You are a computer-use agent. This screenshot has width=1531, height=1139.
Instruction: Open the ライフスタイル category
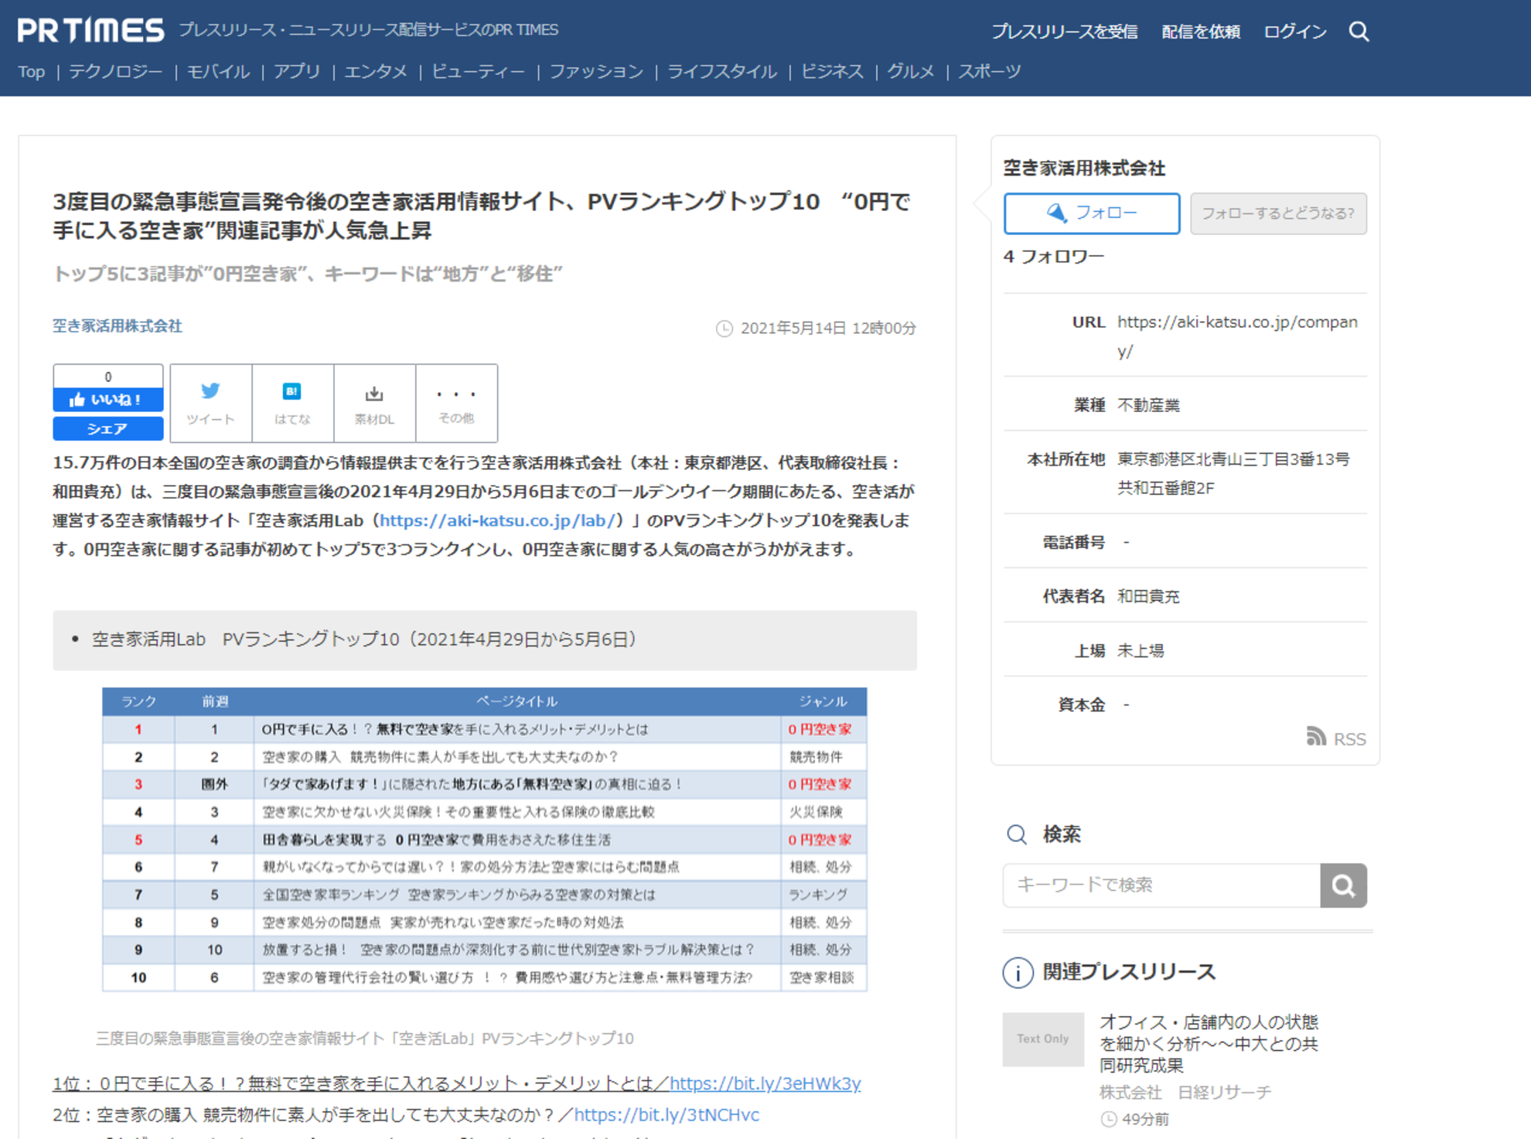point(722,72)
